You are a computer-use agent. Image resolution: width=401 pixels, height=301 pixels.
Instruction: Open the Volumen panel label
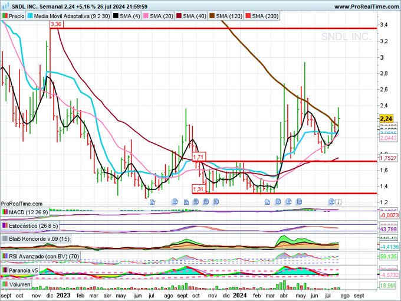coord(19,284)
